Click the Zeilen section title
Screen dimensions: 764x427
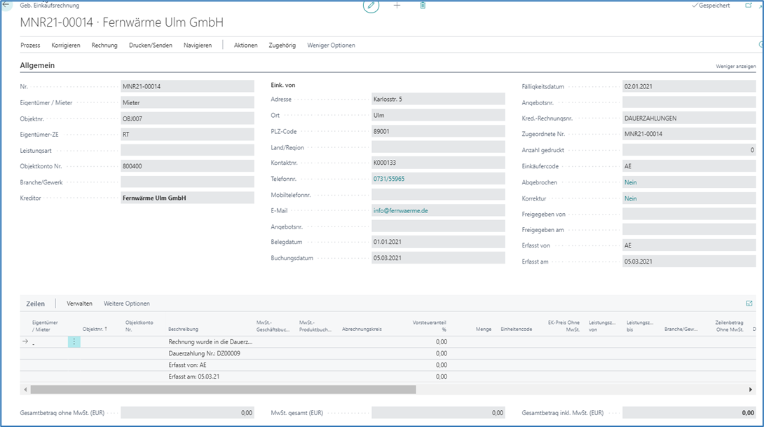point(35,304)
